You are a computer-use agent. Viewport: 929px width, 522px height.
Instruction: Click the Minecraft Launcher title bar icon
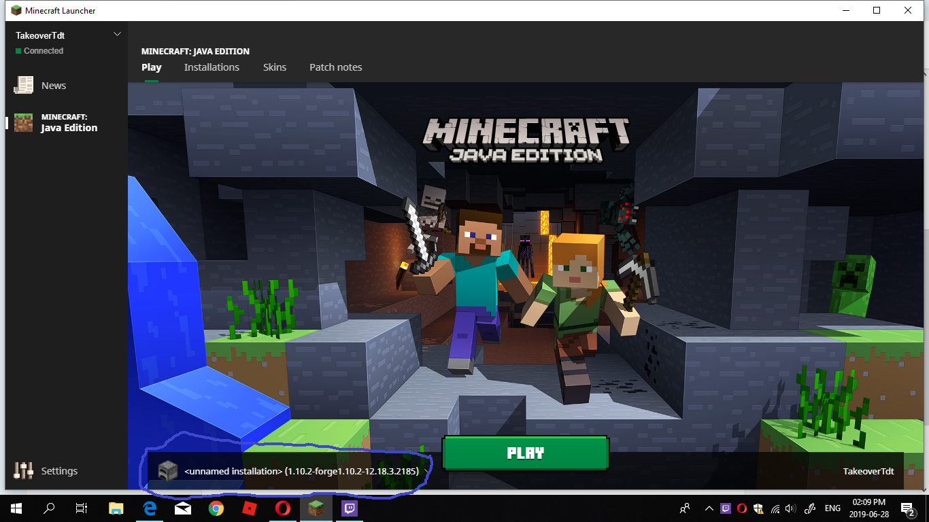pos(16,10)
